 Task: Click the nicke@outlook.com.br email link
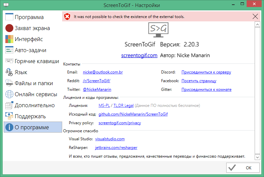(103, 72)
